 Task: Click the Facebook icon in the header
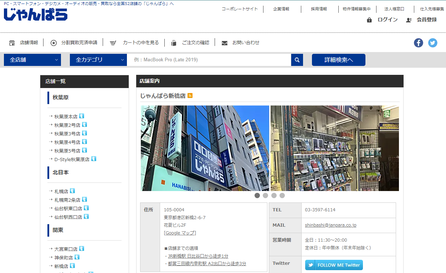coord(419,43)
